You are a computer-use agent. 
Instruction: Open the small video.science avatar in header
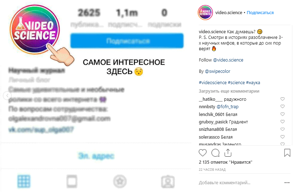tap(205, 12)
